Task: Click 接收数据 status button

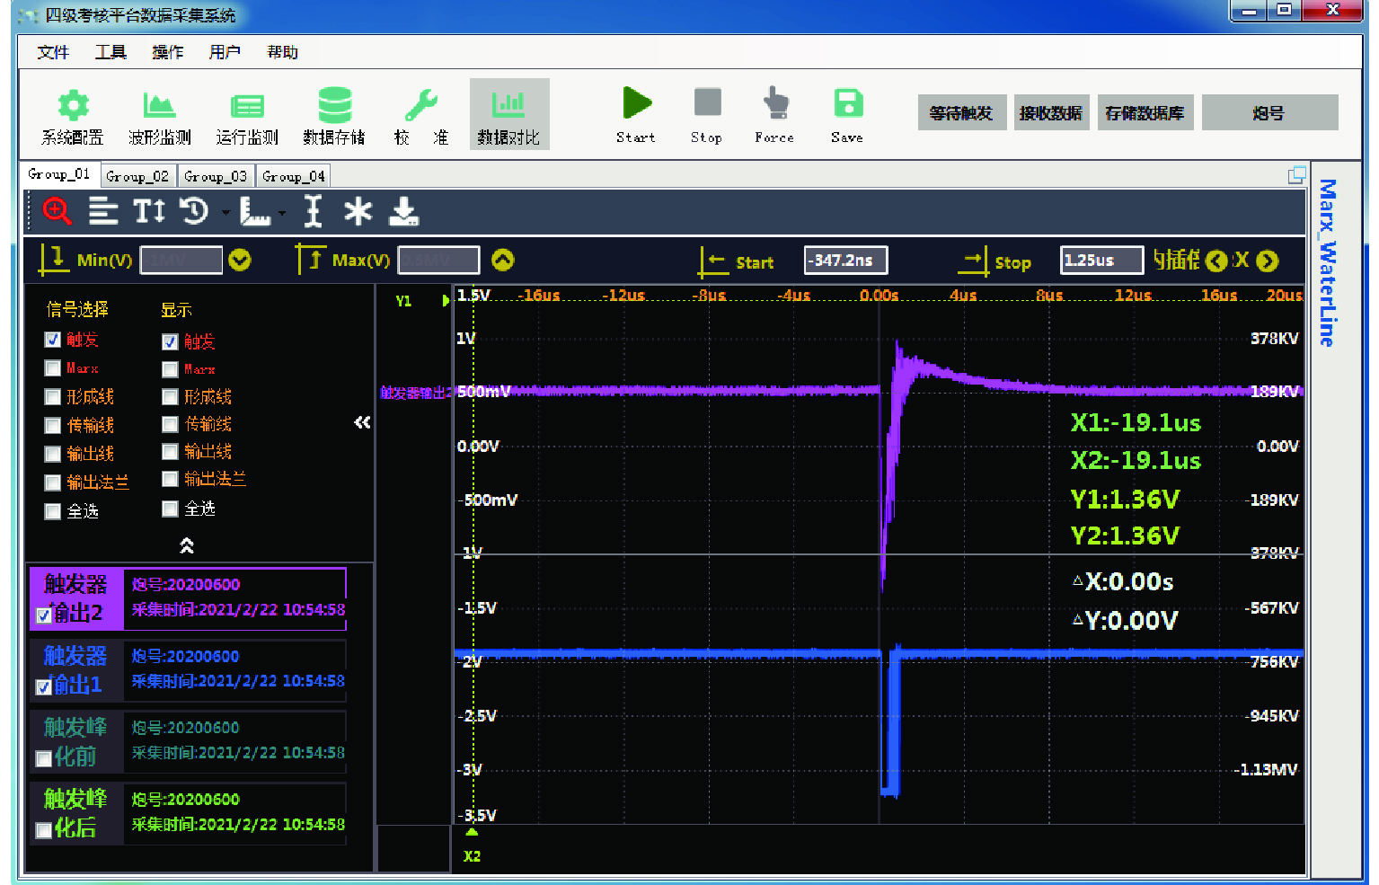Action: click(x=1051, y=113)
